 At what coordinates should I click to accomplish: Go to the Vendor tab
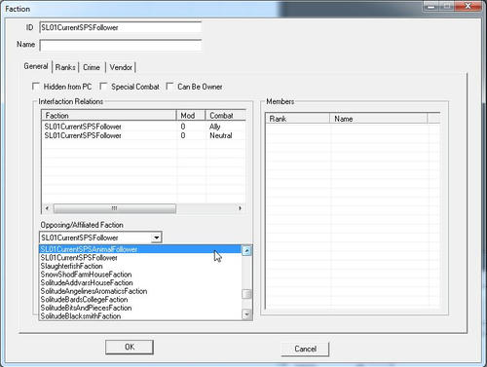pos(121,67)
